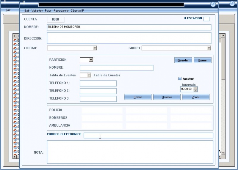Open the GRUPO dropdown list

tap(209, 48)
